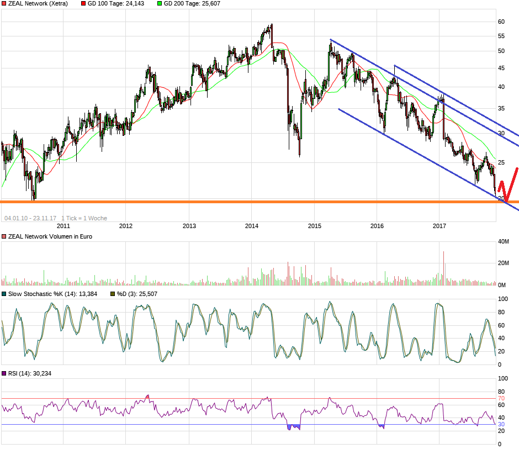Click the 2014 year label on the time axis
Image resolution: width=519 pixels, height=449 pixels.
[252, 226]
